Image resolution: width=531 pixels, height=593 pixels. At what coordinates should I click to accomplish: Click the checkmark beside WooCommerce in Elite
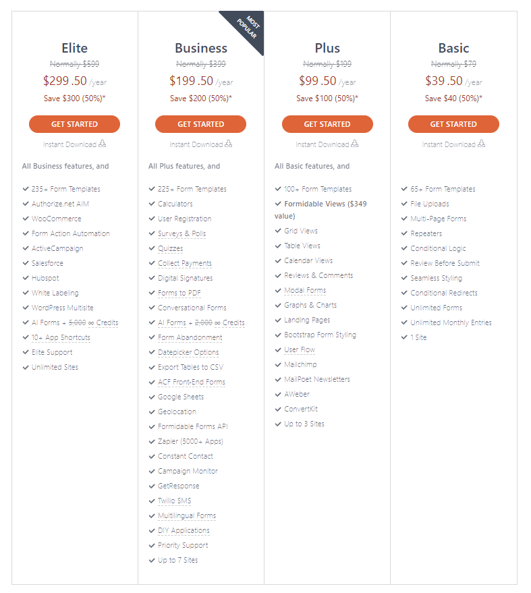[x=26, y=219]
